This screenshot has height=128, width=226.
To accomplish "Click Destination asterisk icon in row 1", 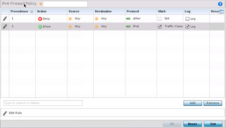I will 96,19.
